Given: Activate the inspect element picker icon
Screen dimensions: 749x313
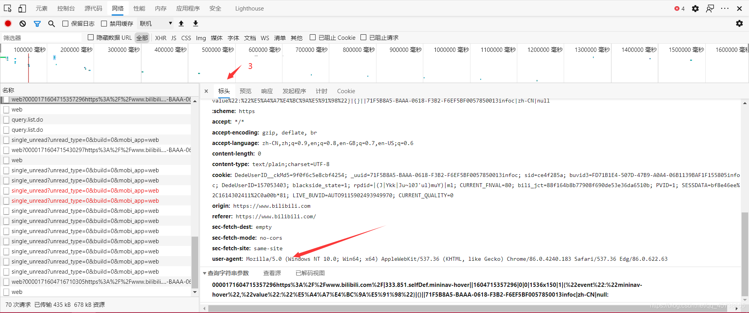Looking at the screenshot, I should tap(7, 8).
